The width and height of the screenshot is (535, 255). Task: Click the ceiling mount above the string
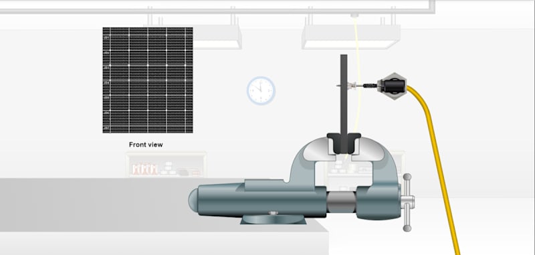pos(355,15)
